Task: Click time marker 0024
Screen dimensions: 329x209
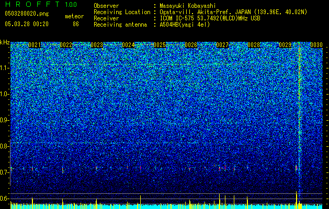Action: tap(129, 45)
